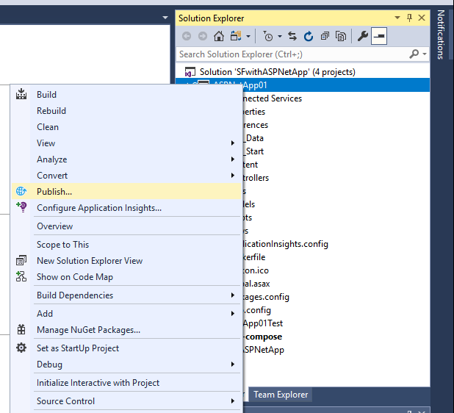Click the gear icon for StartUp Project
The image size is (454, 413).
pyautogui.click(x=21, y=348)
